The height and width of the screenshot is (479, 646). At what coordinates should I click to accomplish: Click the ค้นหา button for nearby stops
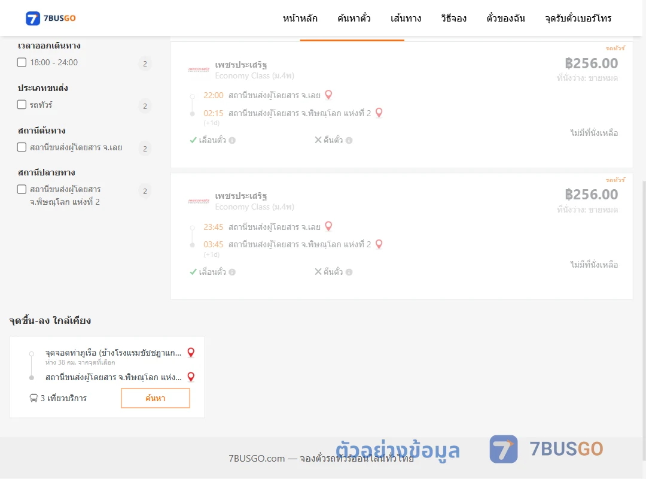coord(156,398)
